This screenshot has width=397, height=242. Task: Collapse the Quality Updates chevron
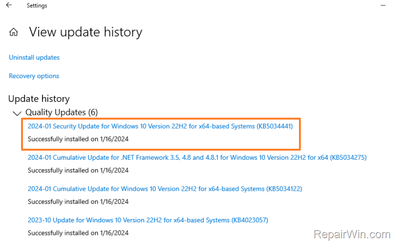click(17, 113)
